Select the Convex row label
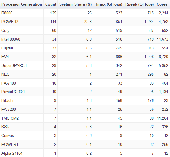The width and height of the screenshot is (170, 157). [x=8, y=135]
